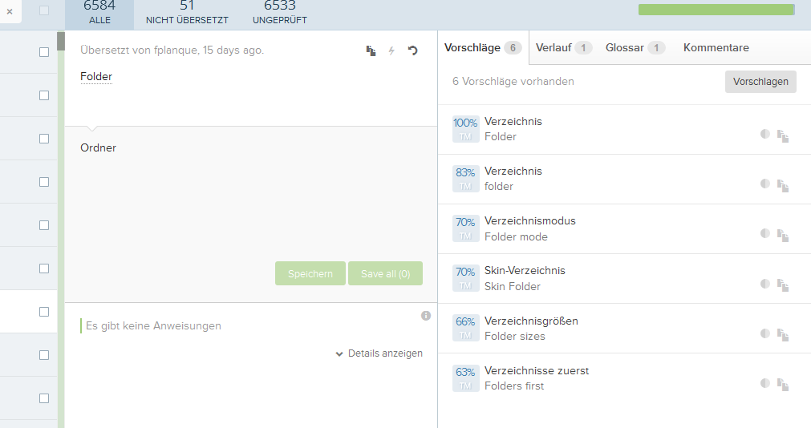Click the Vorschlagen button

click(760, 82)
